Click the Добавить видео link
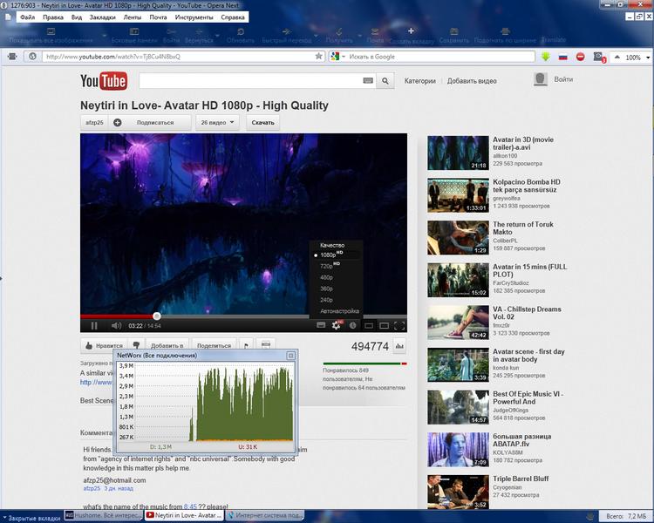Viewport: 654px width, 523px height. [472, 81]
